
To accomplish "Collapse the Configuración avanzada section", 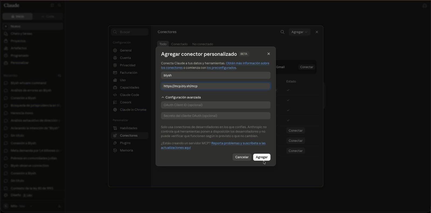I will pyautogui.click(x=181, y=97).
